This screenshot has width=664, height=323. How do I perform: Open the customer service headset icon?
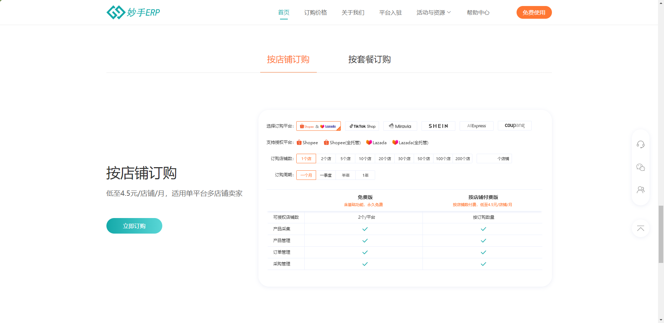(640, 145)
